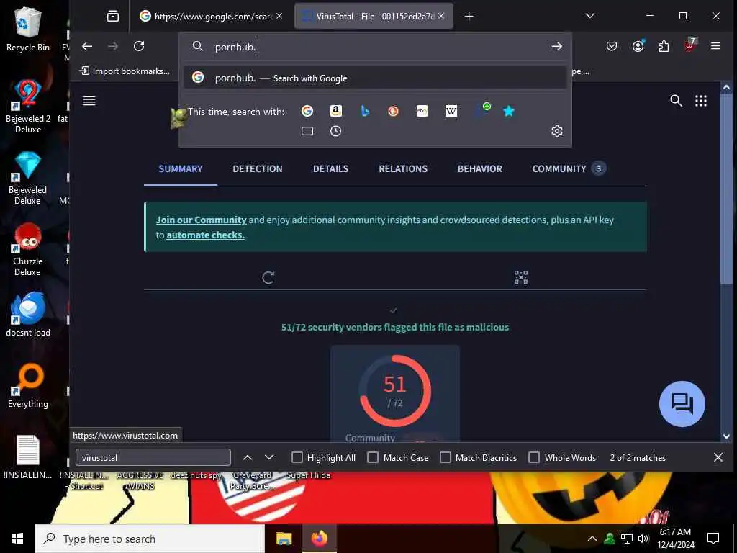The image size is (737, 553).
Task: Open VirusTotal hamburger side menu
Action: (89, 101)
